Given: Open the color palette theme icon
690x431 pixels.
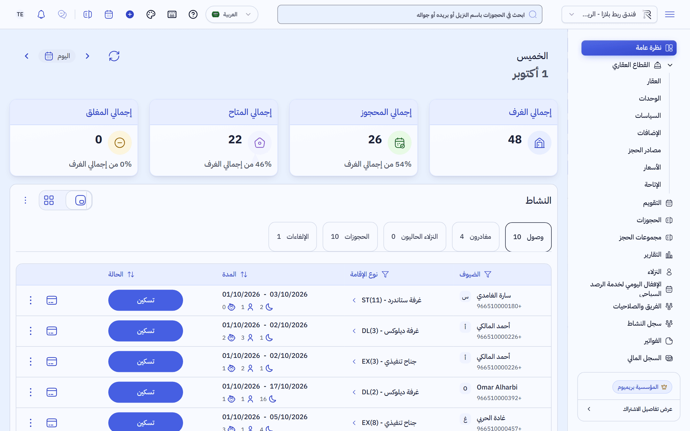Looking at the screenshot, I should (x=151, y=14).
